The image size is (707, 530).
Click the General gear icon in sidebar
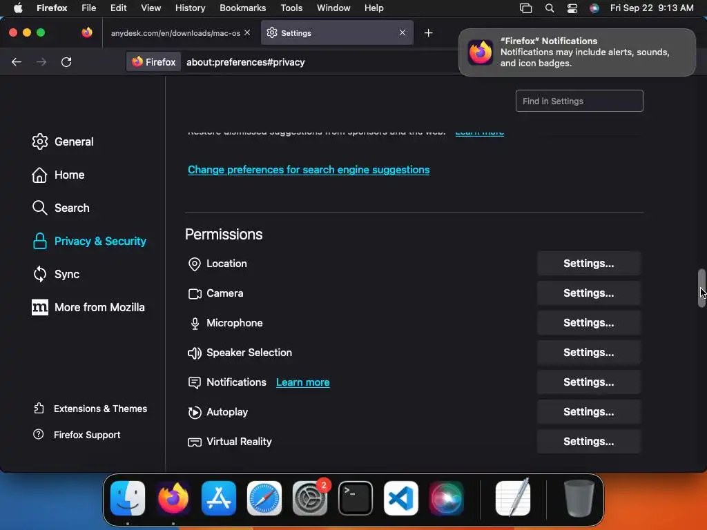(x=39, y=141)
